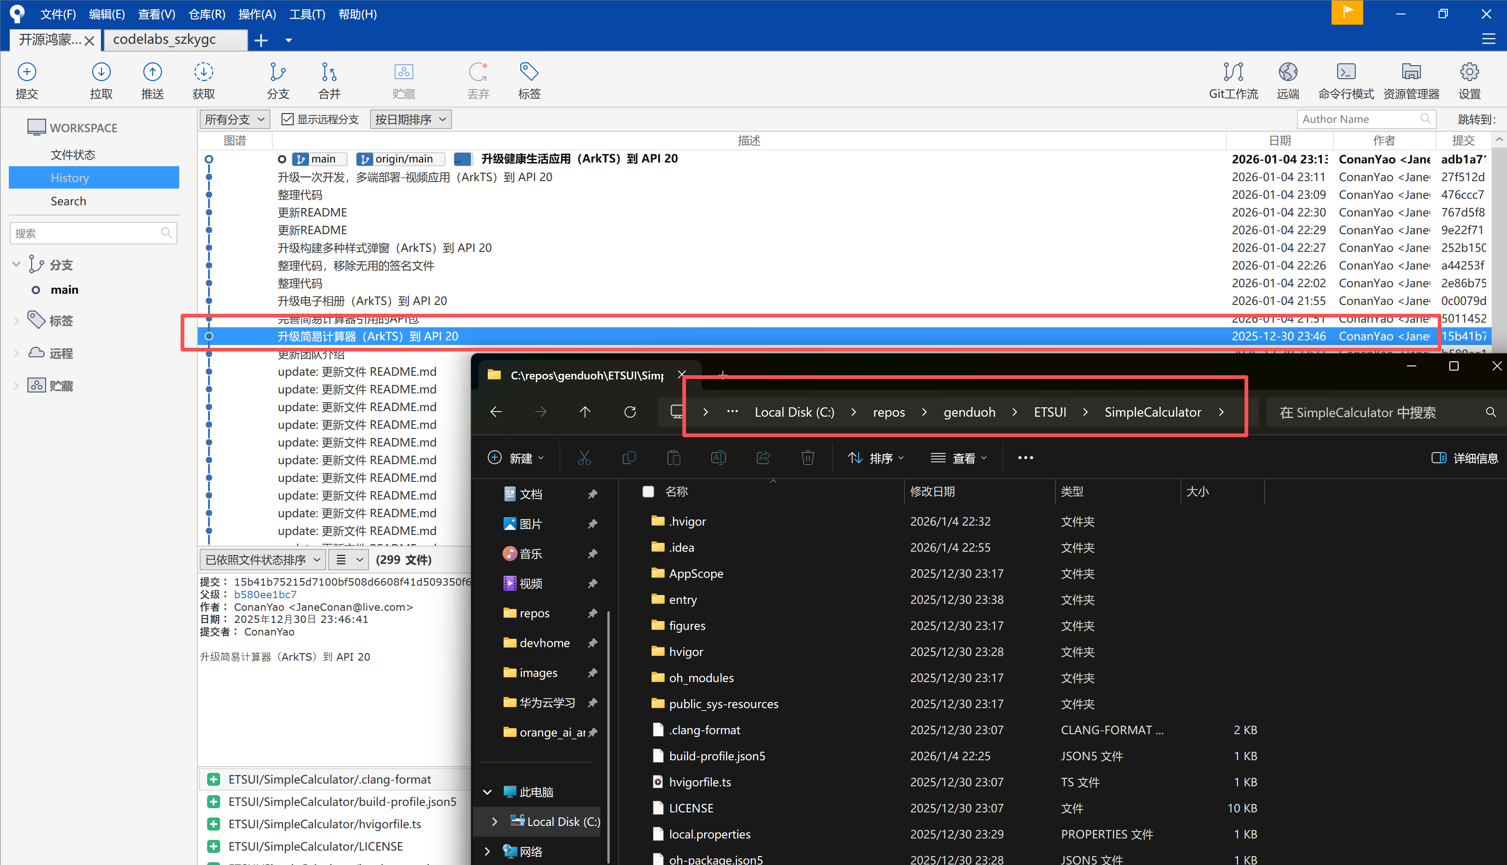Open the 仓库(R) menu
Image resolution: width=1507 pixels, height=865 pixels.
pos(206,14)
